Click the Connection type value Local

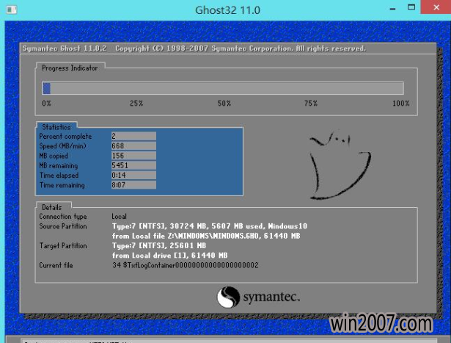click(119, 216)
